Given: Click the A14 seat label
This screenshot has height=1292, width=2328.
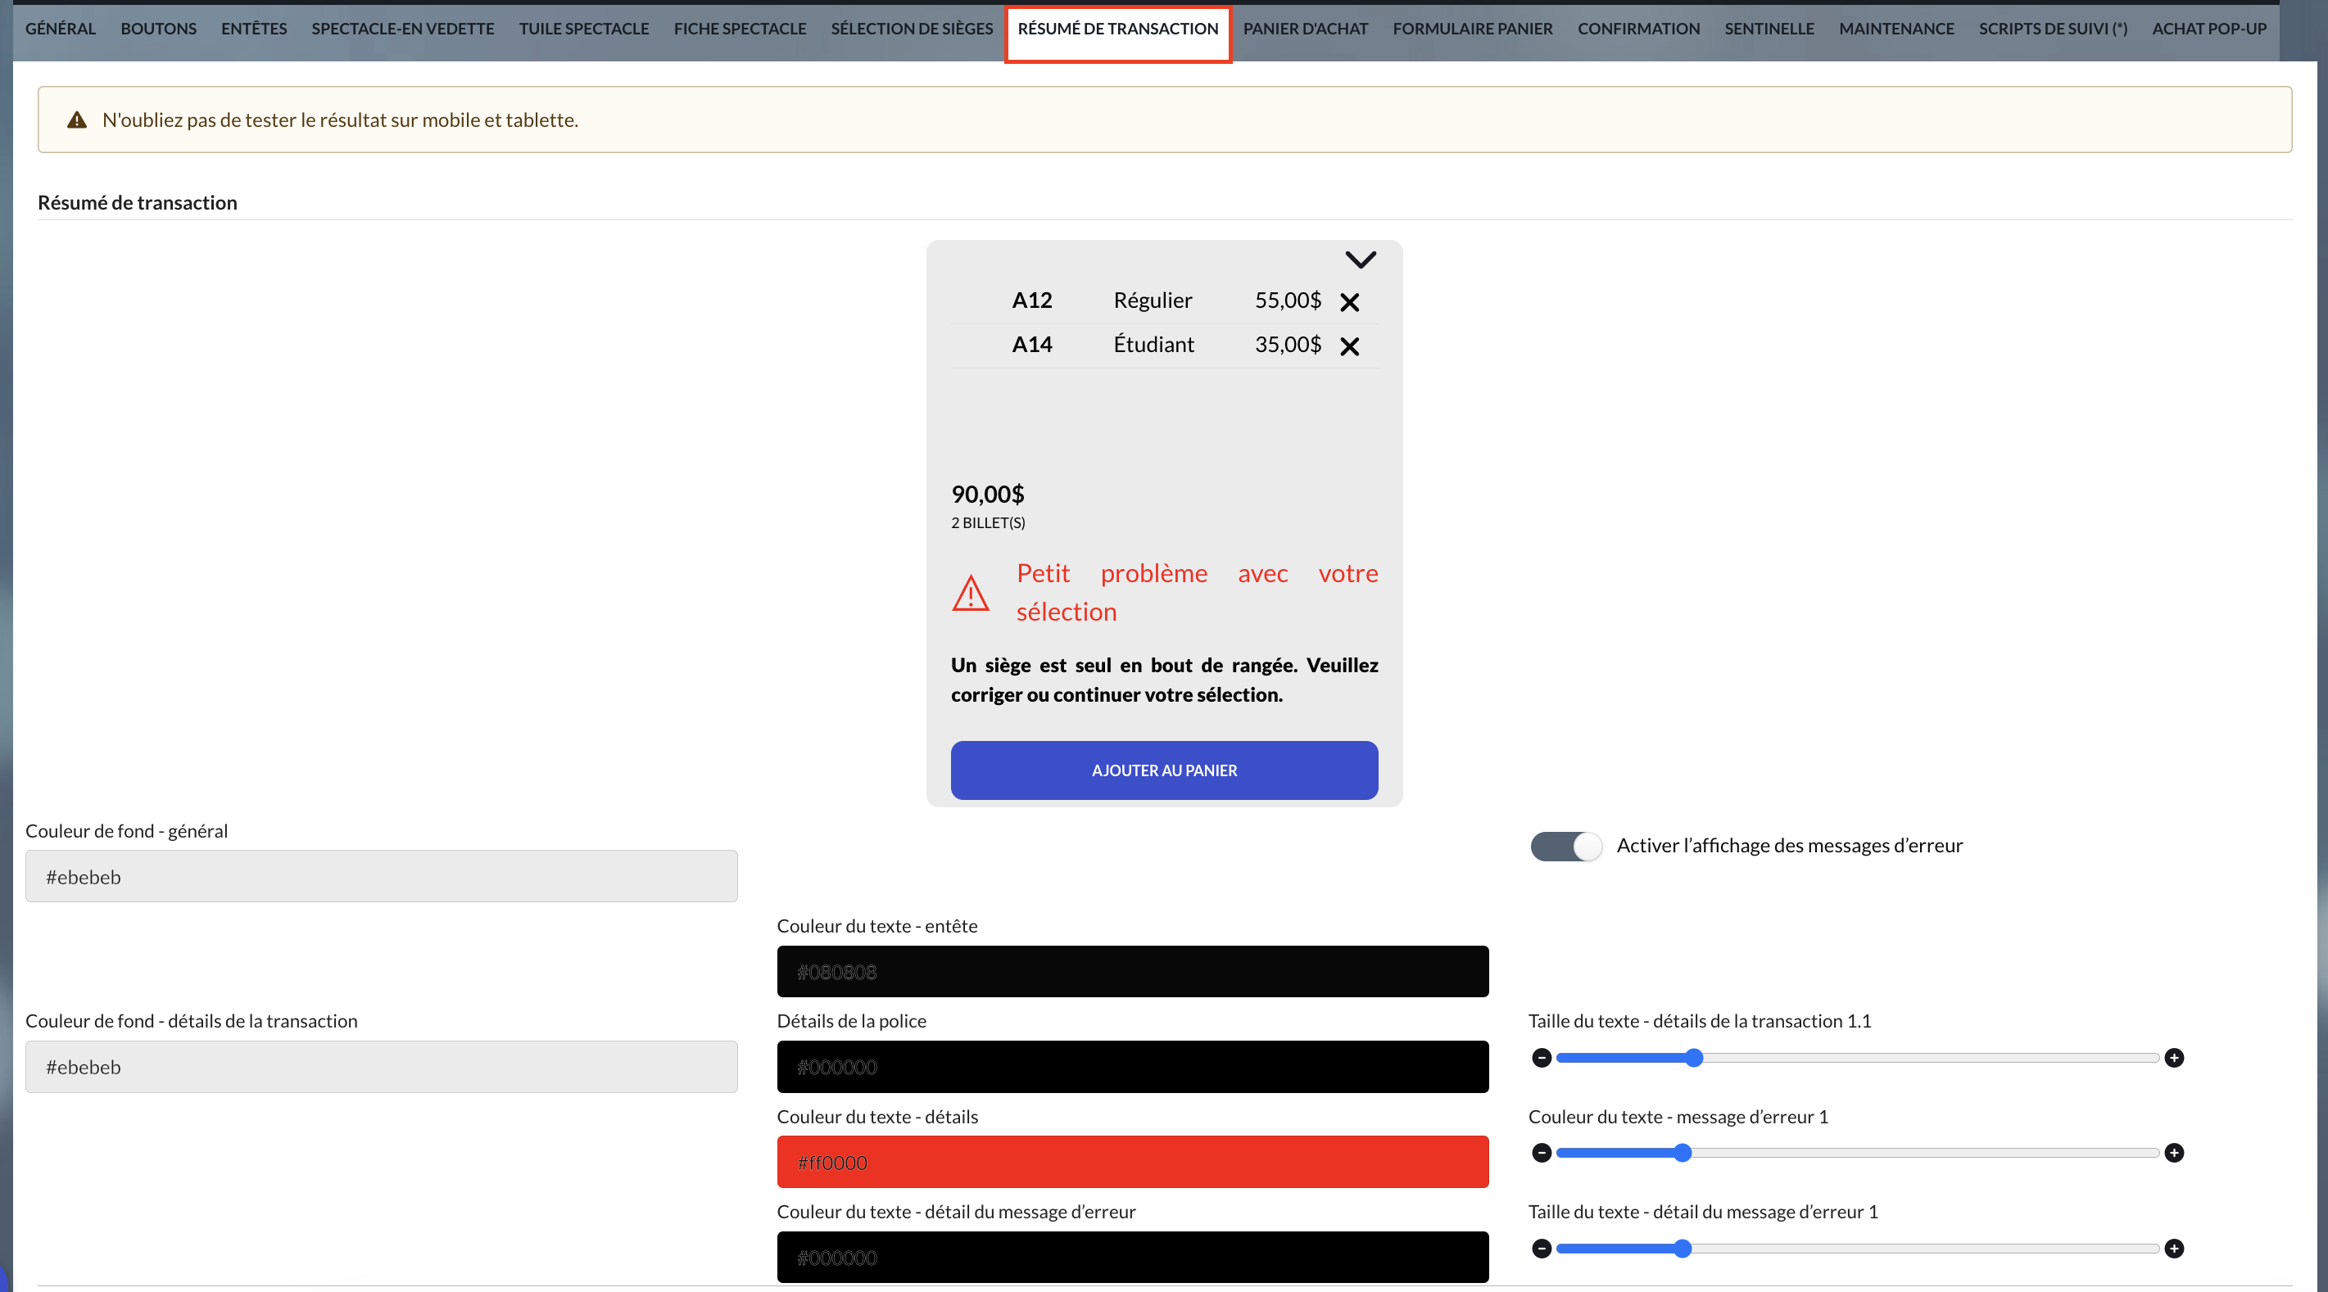Looking at the screenshot, I should [1032, 344].
